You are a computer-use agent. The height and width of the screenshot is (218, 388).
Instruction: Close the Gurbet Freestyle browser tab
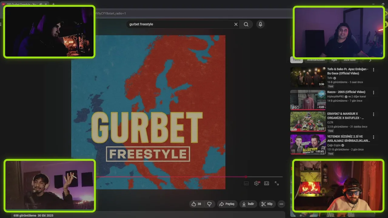(x=46, y=4)
